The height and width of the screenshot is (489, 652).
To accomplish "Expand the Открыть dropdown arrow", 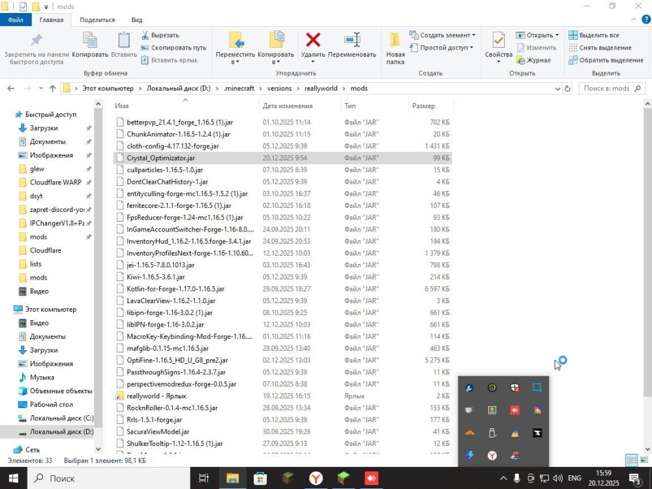I will coord(557,35).
